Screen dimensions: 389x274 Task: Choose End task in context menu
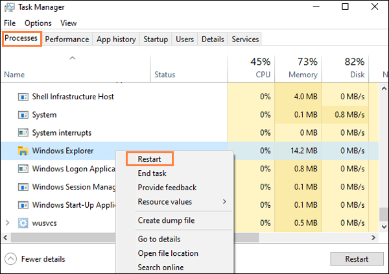click(152, 173)
